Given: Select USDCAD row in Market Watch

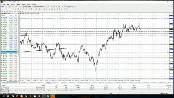Looking at the screenshot, I should coord(9,75).
